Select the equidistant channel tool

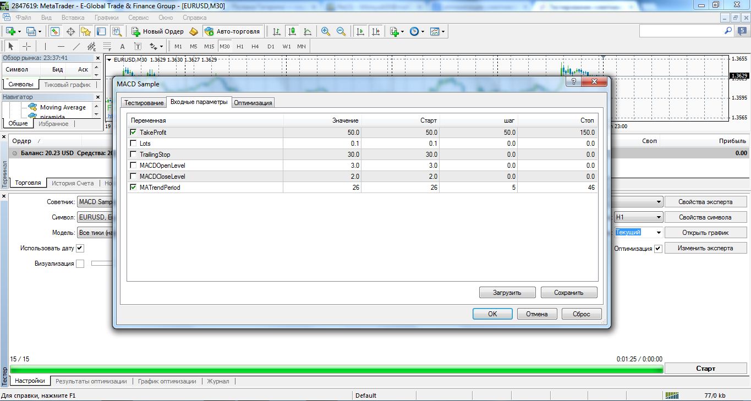(x=92, y=46)
